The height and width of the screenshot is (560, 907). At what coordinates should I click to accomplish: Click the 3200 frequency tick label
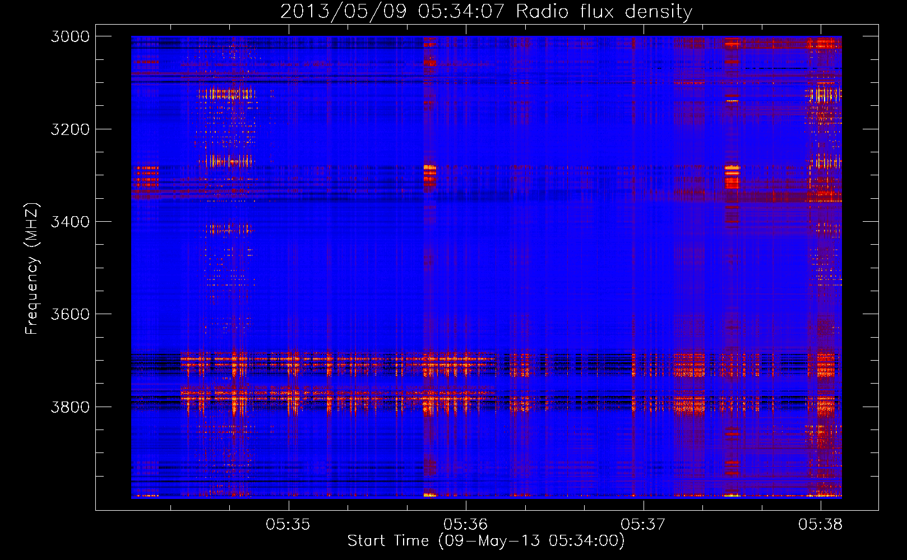pyautogui.click(x=70, y=129)
